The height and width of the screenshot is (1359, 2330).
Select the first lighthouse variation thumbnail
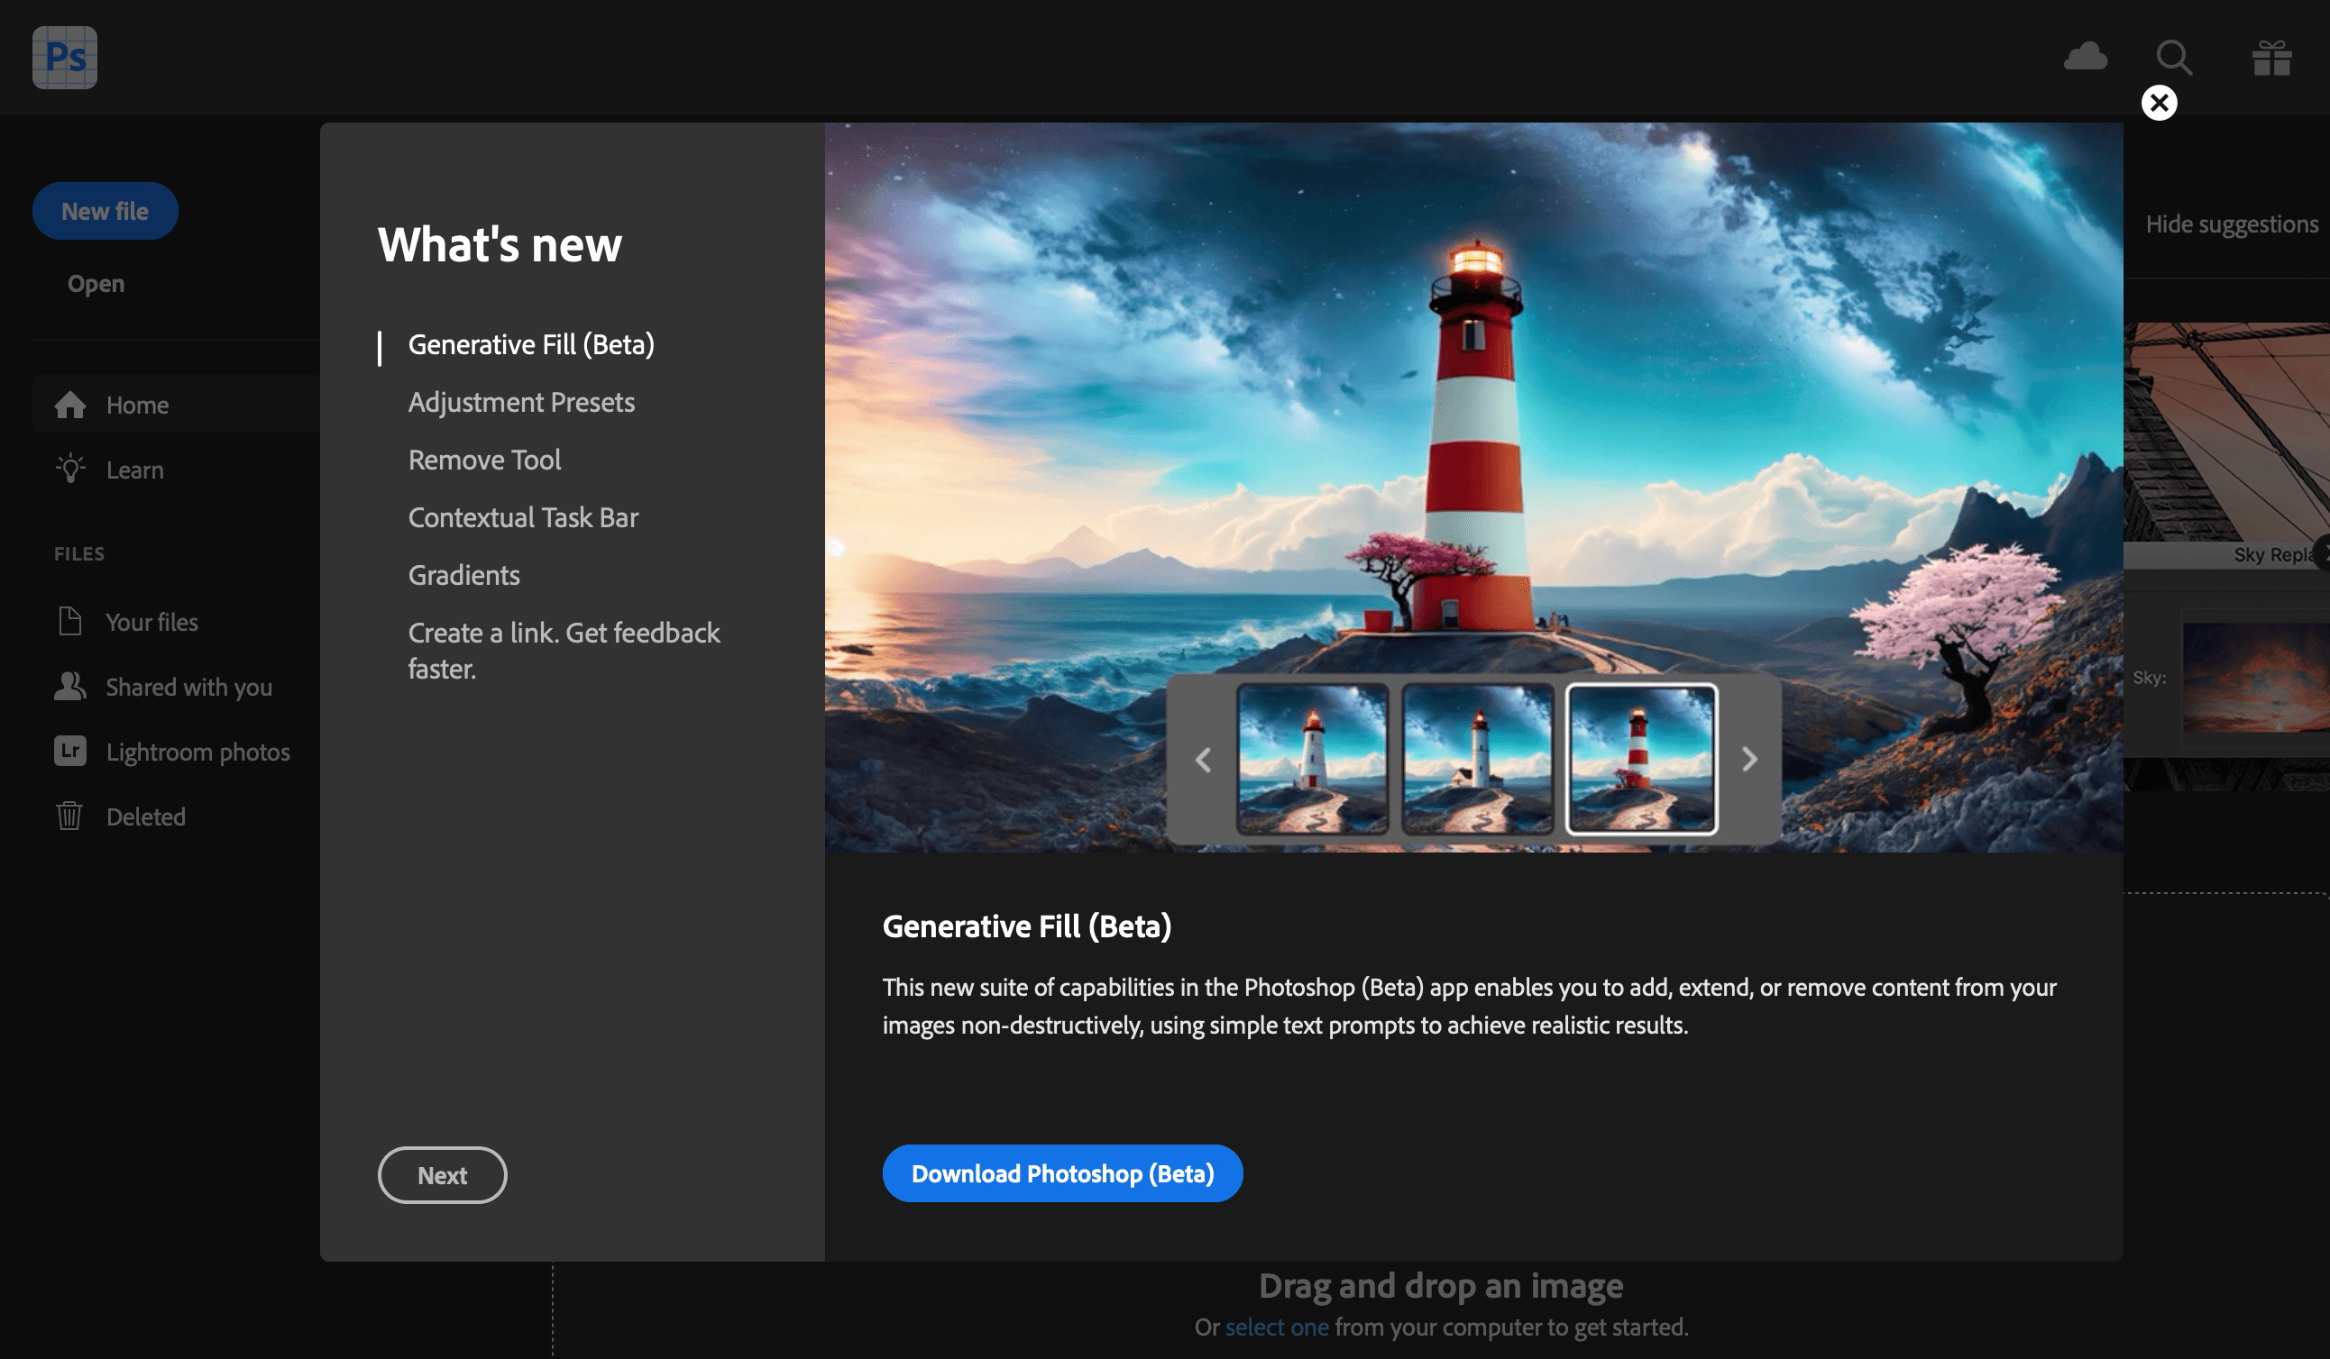click(1312, 759)
